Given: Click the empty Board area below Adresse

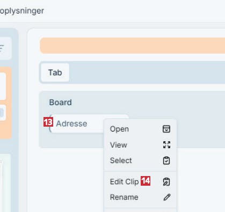Looking at the screenshot, I should pyautogui.click(x=71, y=141).
